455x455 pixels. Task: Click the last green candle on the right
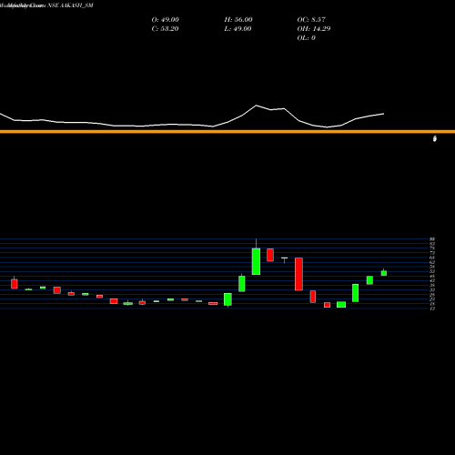384,273
